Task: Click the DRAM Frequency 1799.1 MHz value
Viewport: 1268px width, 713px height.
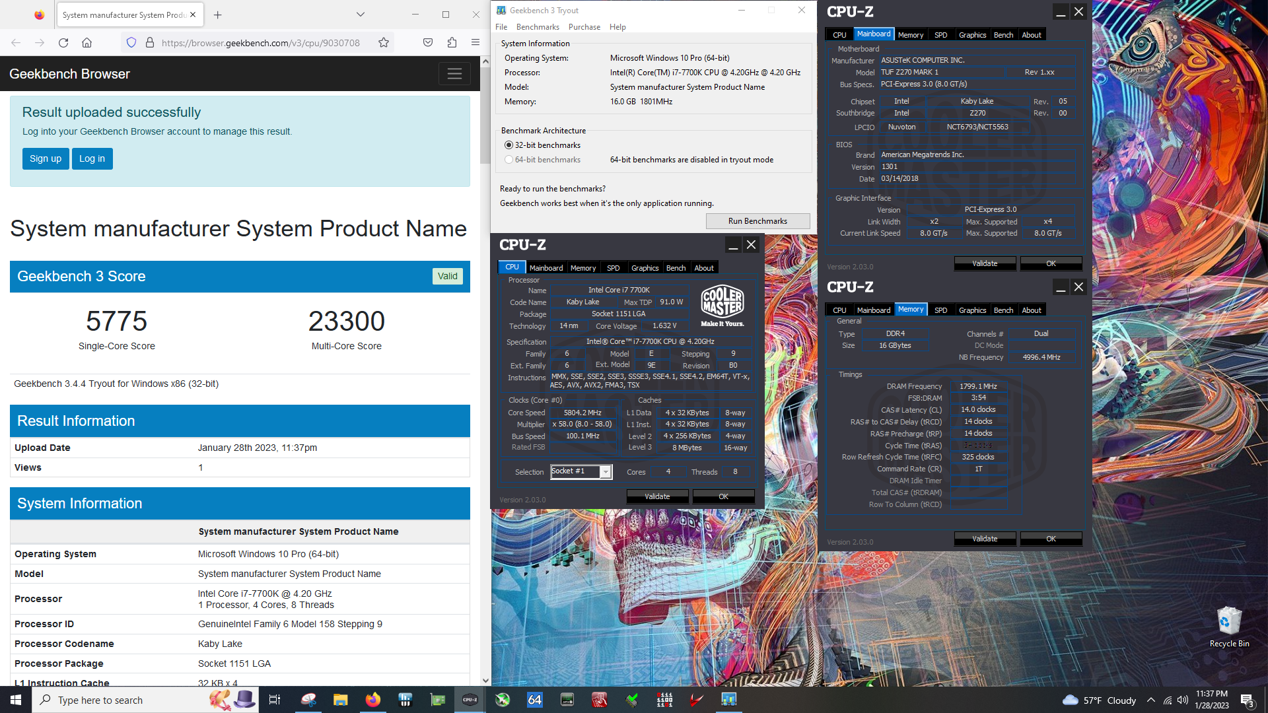Action: (x=979, y=386)
